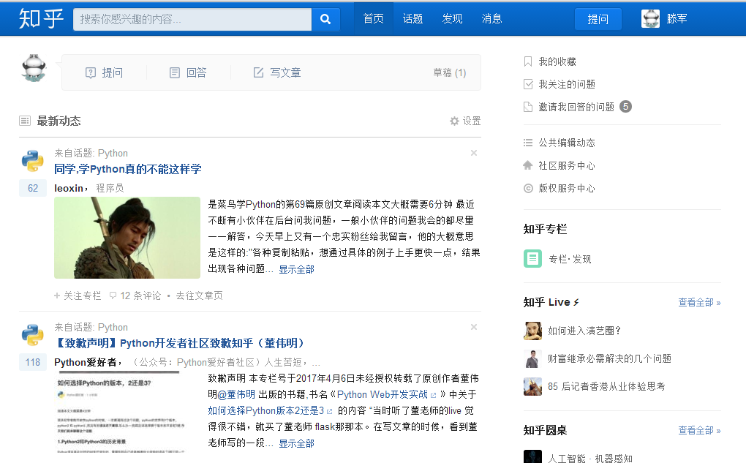This screenshot has height=463, width=746.
Task: Expand first article with 显示全部
Action: [x=296, y=269]
